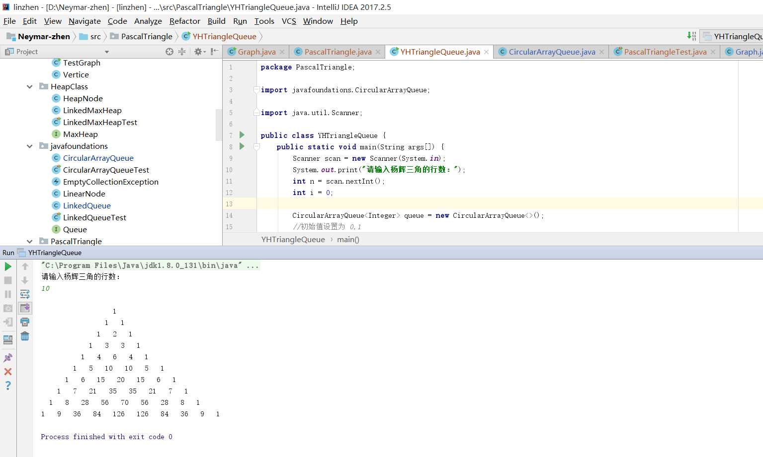Open the Analyze menu

[x=148, y=21]
